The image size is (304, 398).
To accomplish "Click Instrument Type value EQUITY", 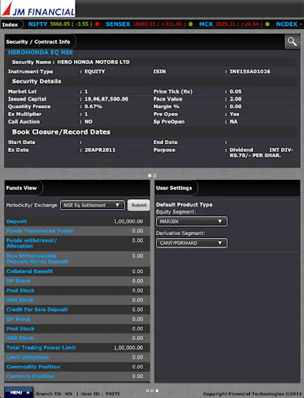I will [94, 72].
